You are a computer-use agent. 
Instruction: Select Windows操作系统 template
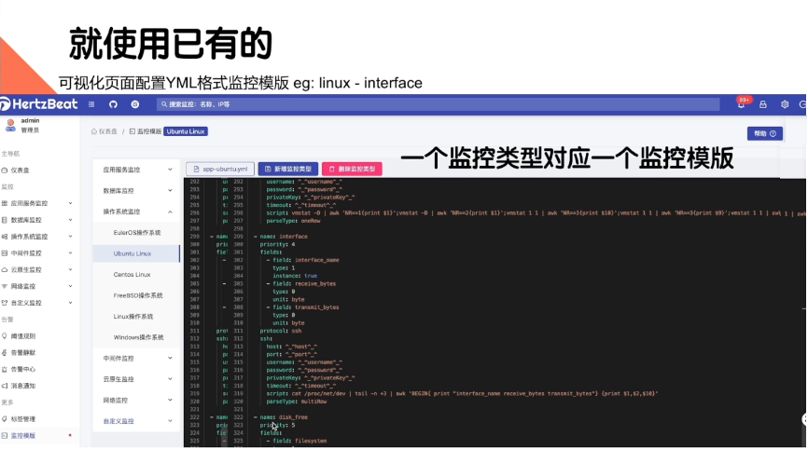[136, 338]
